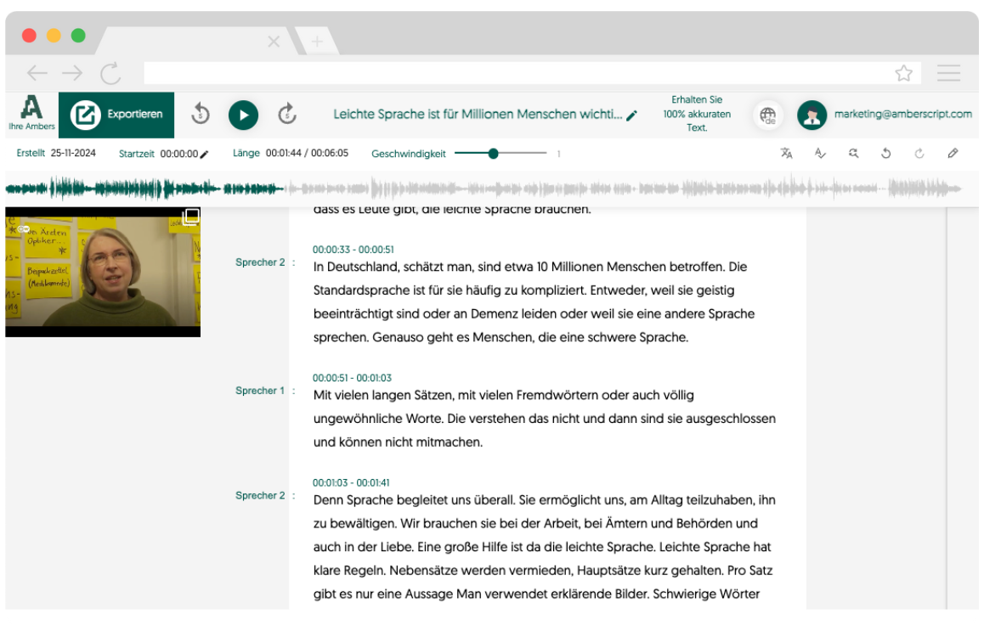Select Sprecher 2 label at 00:00:33
Image resolution: width=984 pixels, height=626 pixels.
click(x=260, y=262)
